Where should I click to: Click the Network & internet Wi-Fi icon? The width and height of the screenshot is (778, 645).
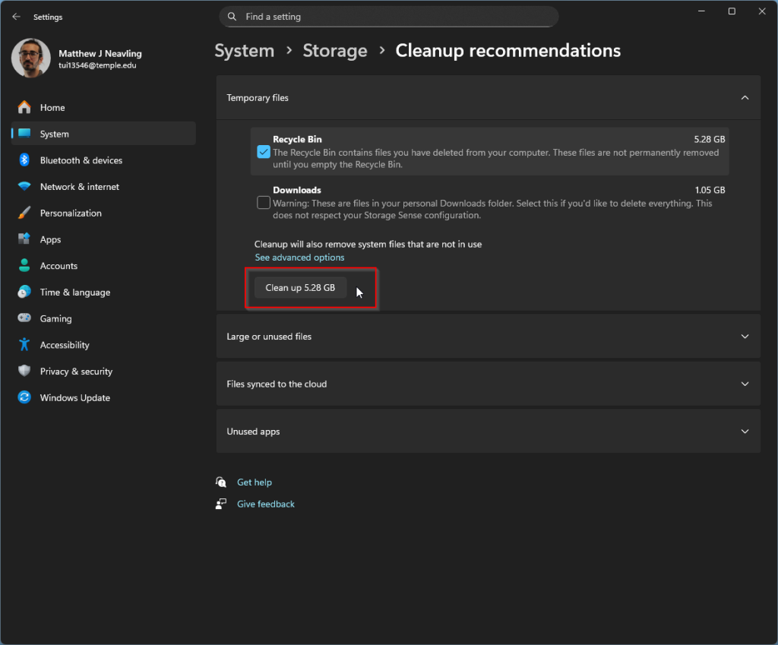click(24, 187)
